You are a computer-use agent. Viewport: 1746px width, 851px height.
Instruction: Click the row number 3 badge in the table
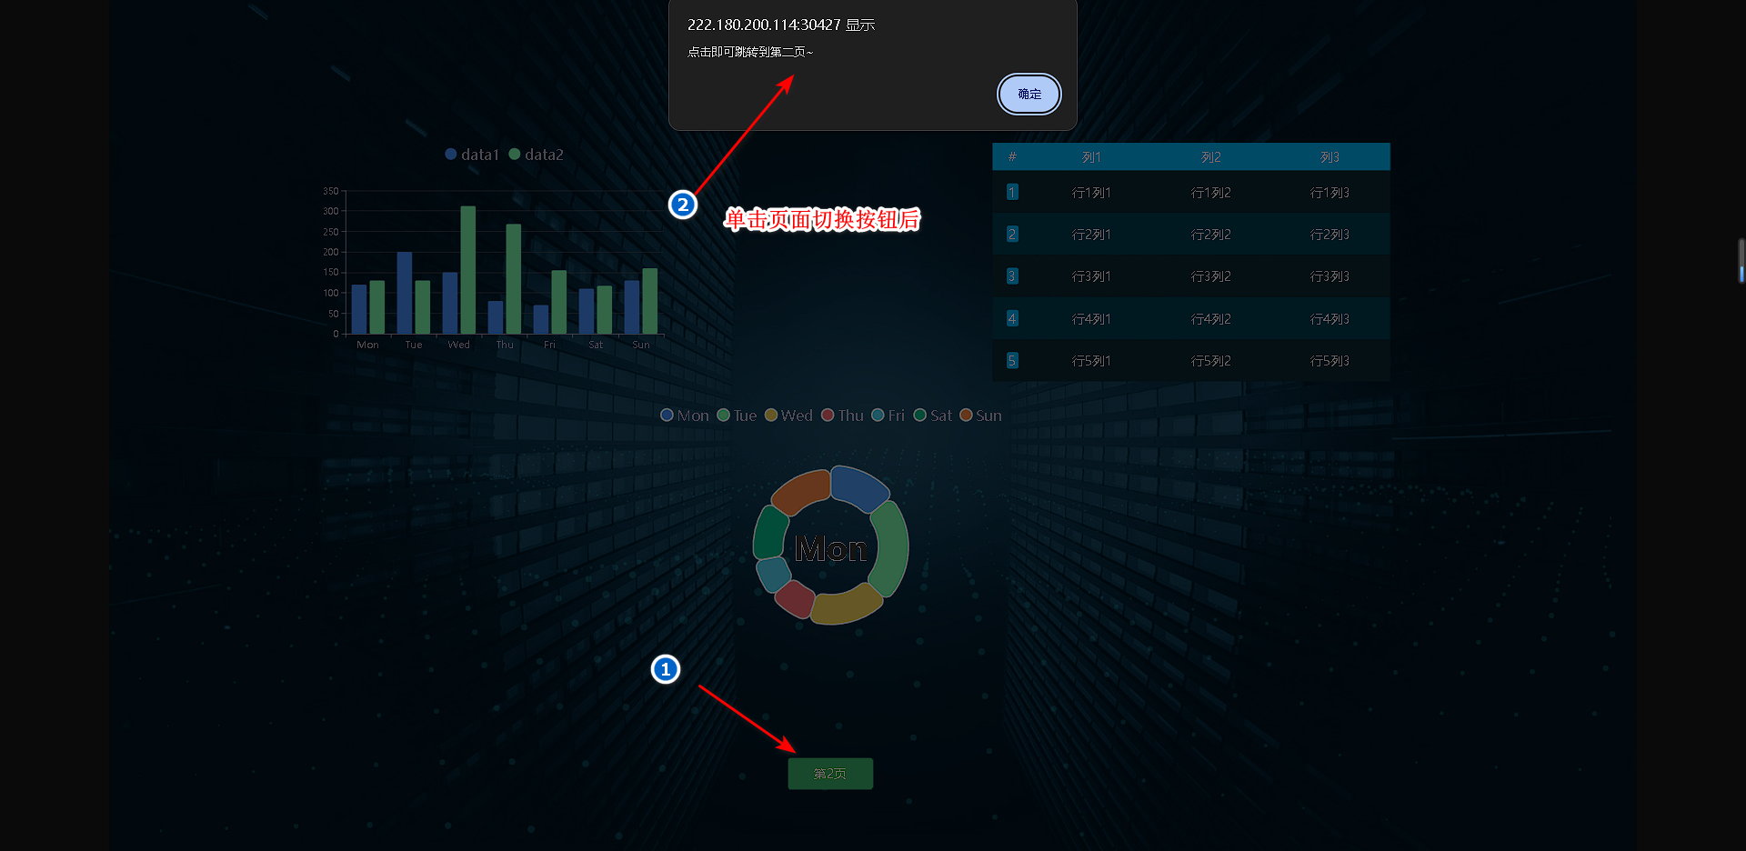coord(1012,276)
